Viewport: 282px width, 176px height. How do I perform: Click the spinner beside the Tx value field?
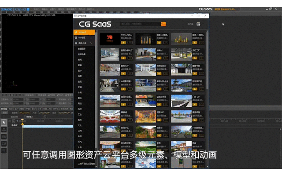[25, 99]
